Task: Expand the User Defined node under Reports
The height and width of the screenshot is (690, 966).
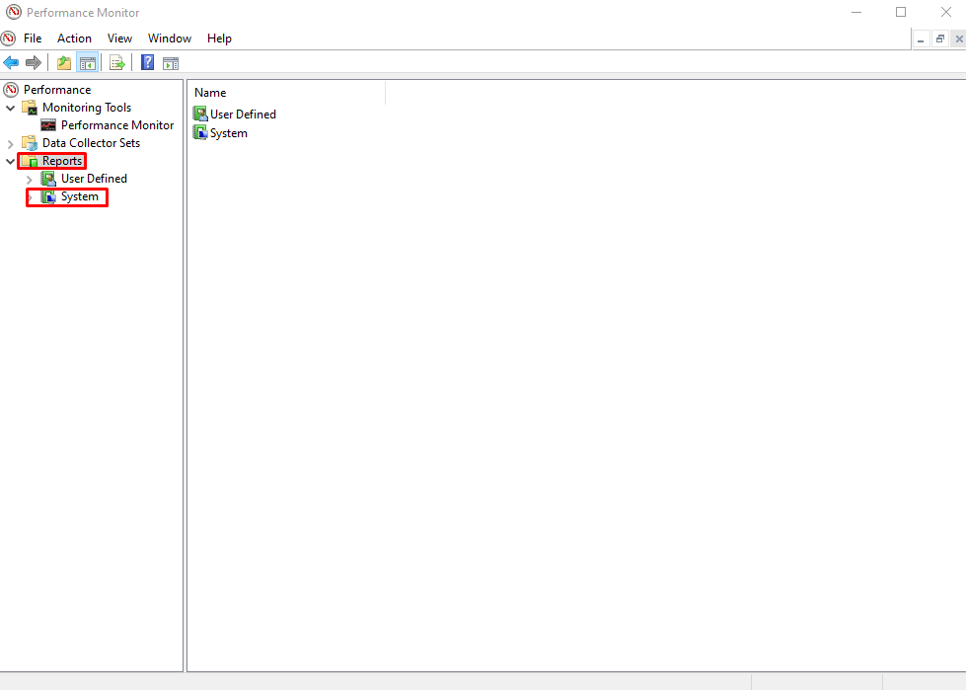Action: (29, 179)
